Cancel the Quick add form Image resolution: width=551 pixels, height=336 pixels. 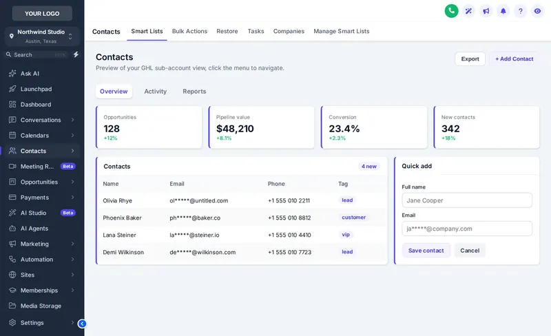tap(470, 251)
